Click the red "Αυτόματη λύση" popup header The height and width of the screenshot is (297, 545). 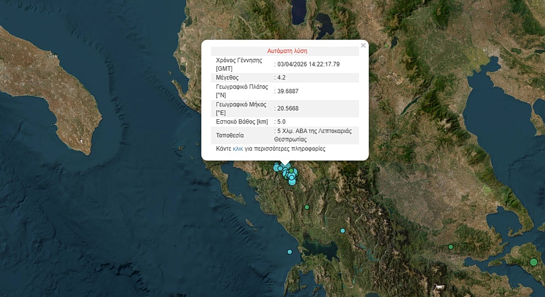[x=287, y=51]
